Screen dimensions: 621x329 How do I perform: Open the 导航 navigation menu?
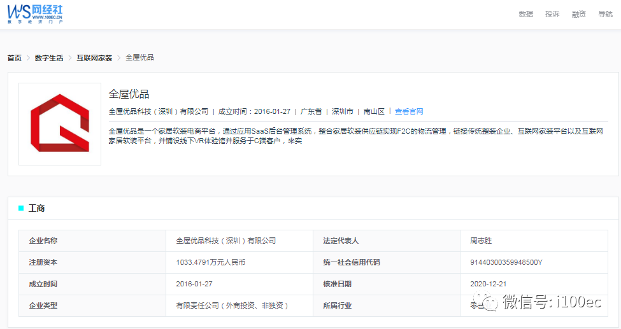pyautogui.click(x=605, y=14)
